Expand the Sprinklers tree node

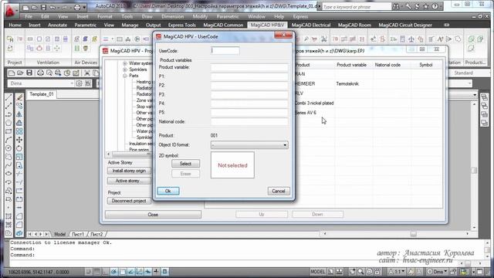tap(125, 69)
